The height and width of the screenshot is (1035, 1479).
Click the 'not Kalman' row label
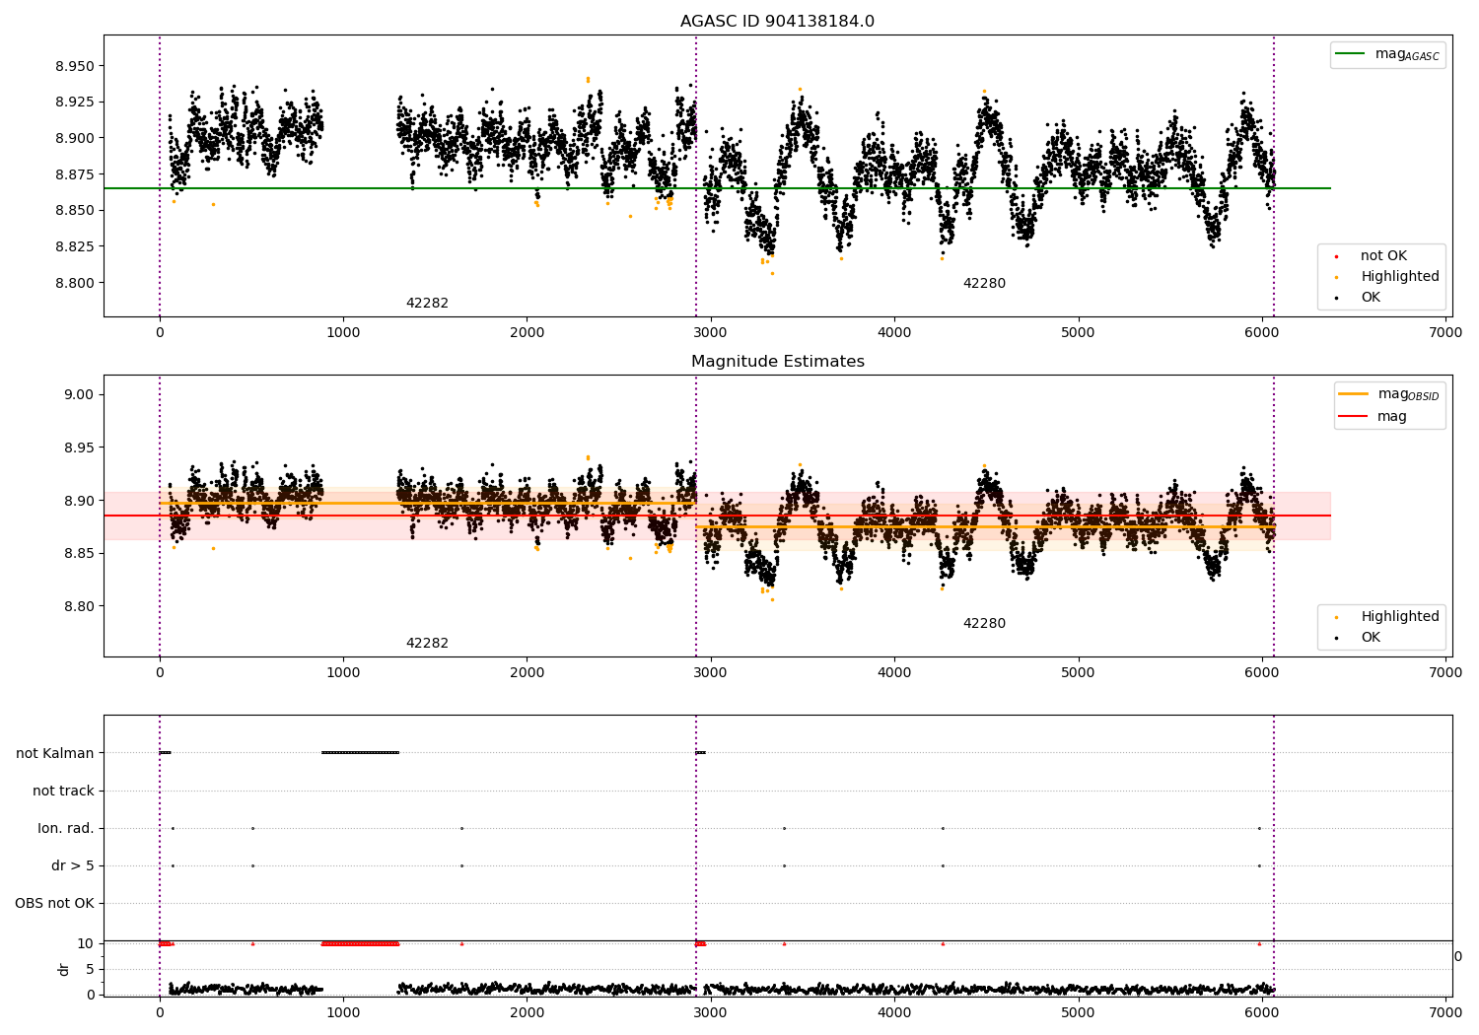(55, 753)
